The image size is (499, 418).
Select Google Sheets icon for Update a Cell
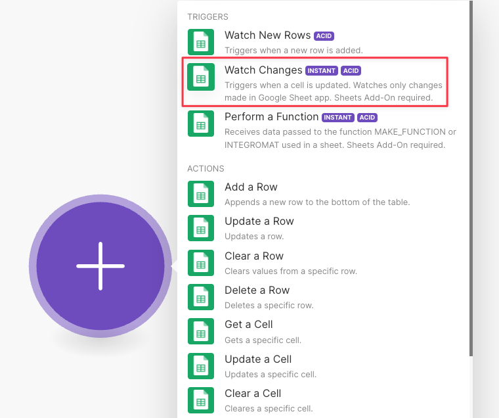pyautogui.click(x=201, y=366)
